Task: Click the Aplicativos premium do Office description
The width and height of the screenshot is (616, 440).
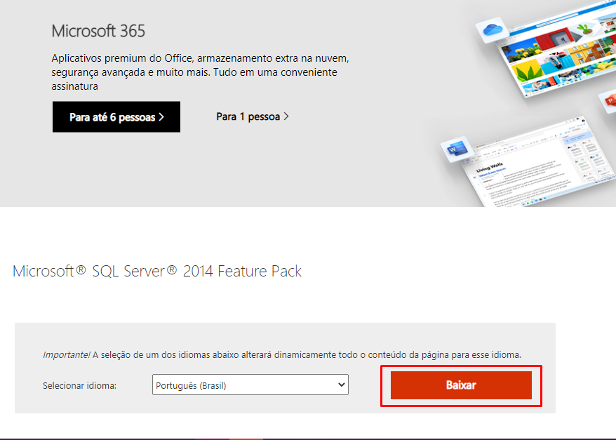Action: (200, 72)
